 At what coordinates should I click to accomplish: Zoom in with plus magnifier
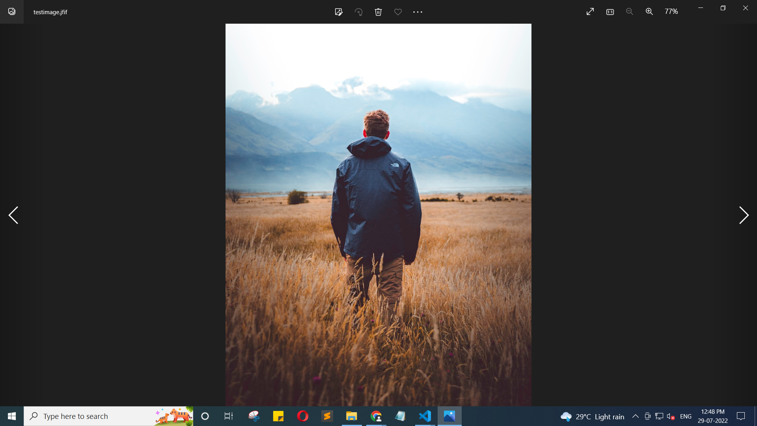[649, 12]
